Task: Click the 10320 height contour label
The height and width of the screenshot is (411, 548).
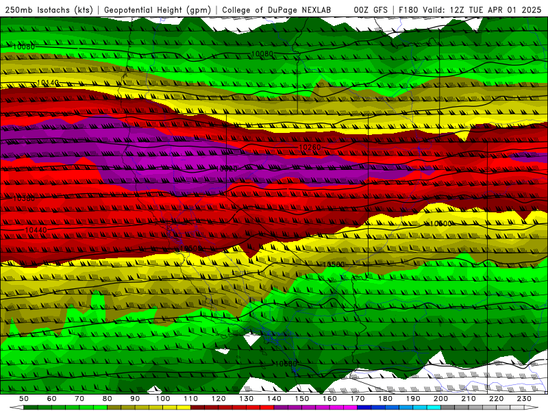Action: (x=227, y=169)
